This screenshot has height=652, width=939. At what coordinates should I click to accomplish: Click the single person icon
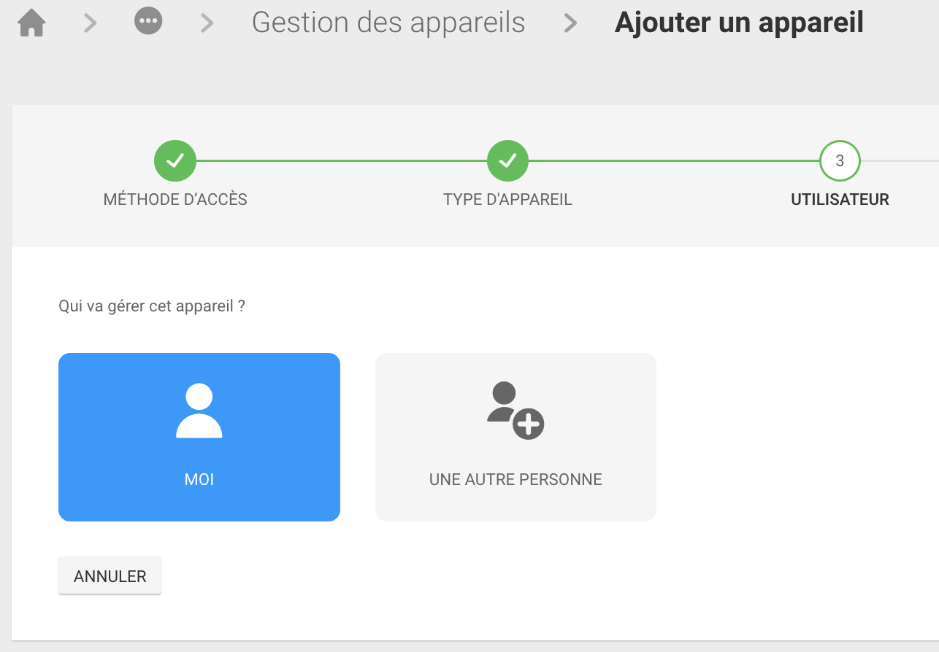[x=199, y=411]
